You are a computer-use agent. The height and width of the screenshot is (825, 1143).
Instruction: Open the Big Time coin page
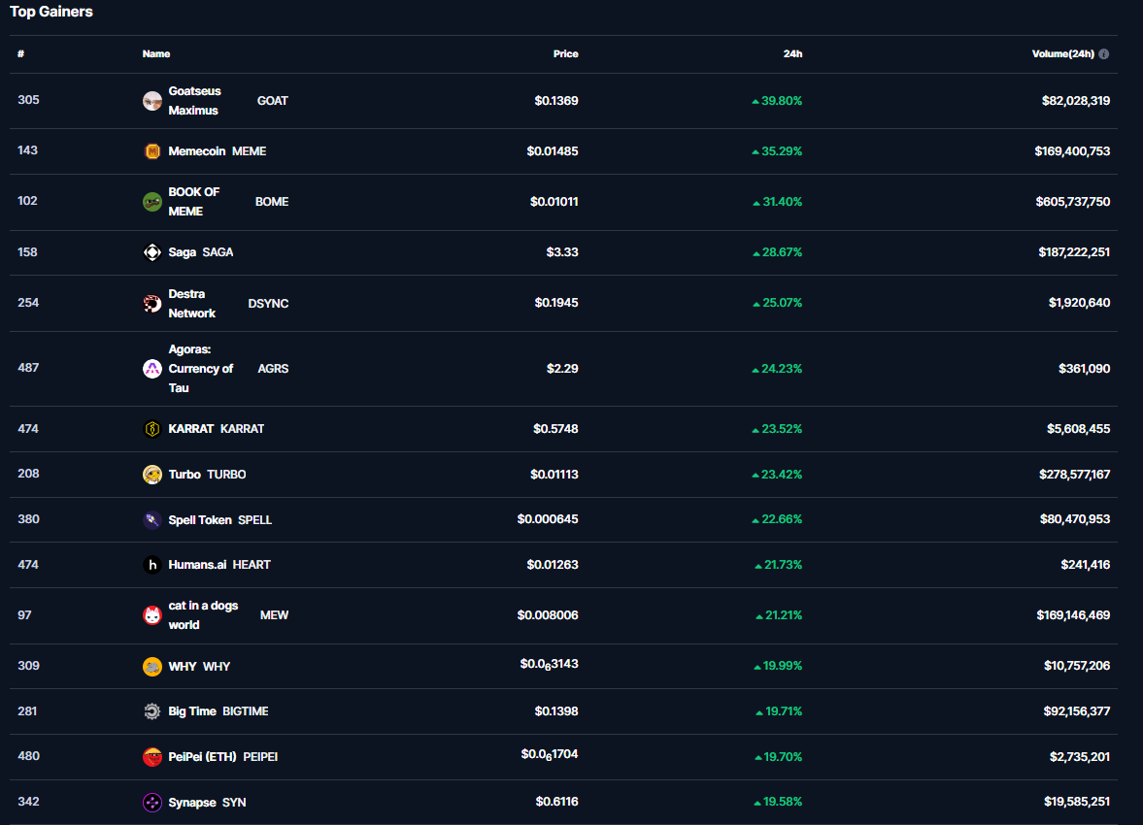click(192, 711)
